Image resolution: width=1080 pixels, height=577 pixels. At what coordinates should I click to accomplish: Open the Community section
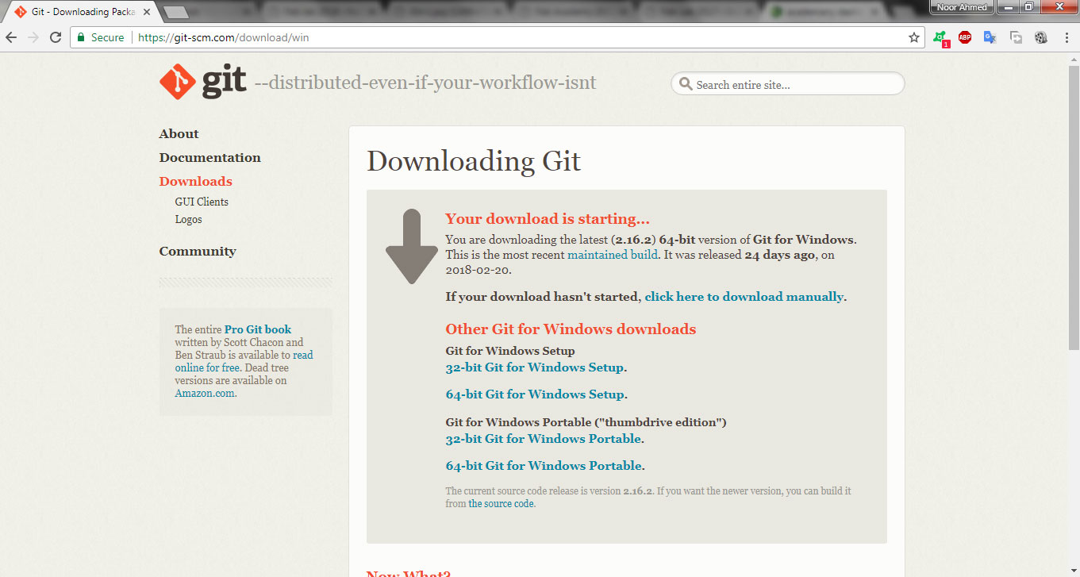point(198,252)
